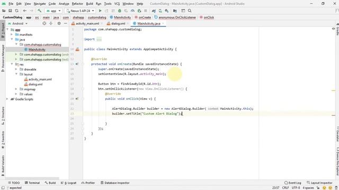Click the UTF-8 encoding in status bar
The width and height of the screenshot is (339, 190).
coord(296,188)
